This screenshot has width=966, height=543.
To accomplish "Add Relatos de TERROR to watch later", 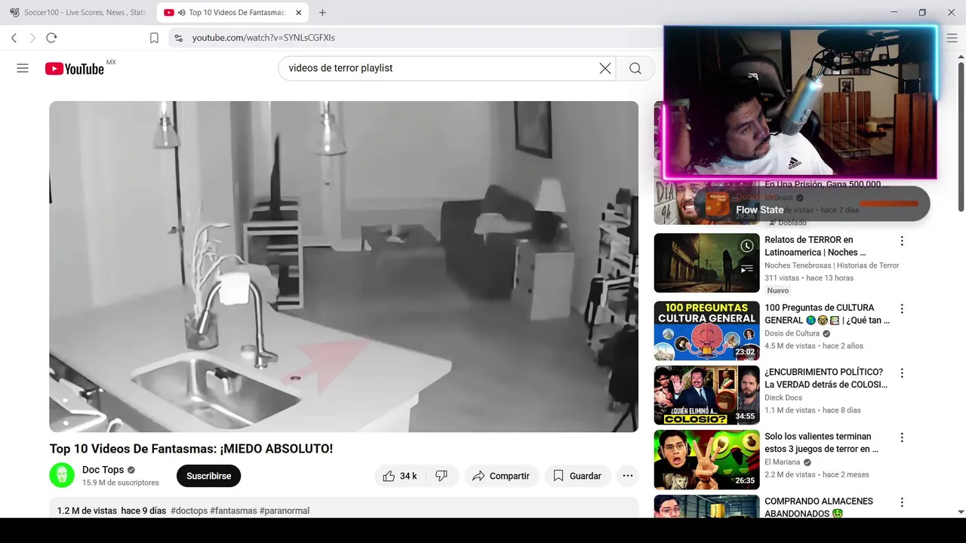I will 746,246.
